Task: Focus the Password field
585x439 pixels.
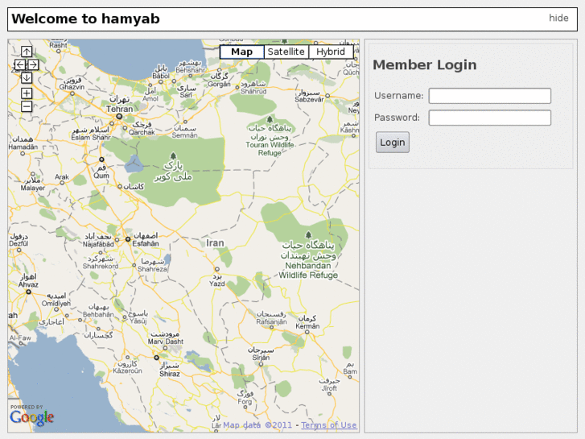Action: click(489, 118)
